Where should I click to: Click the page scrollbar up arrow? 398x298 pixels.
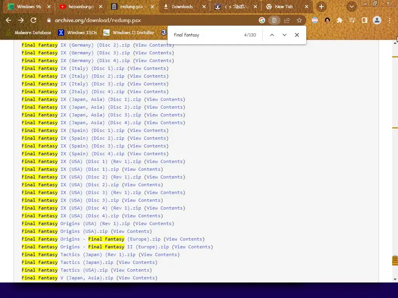point(395,43)
